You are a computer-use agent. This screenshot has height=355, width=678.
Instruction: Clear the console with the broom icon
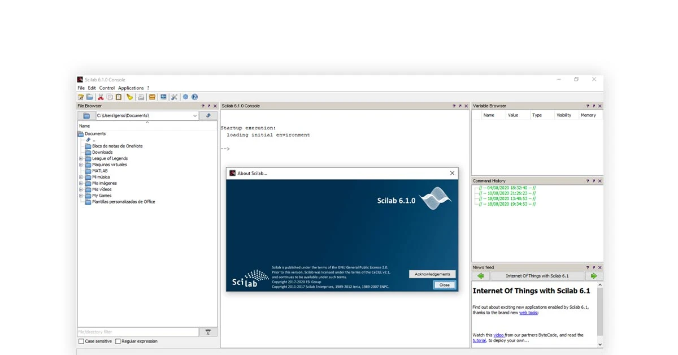pos(129,97)
